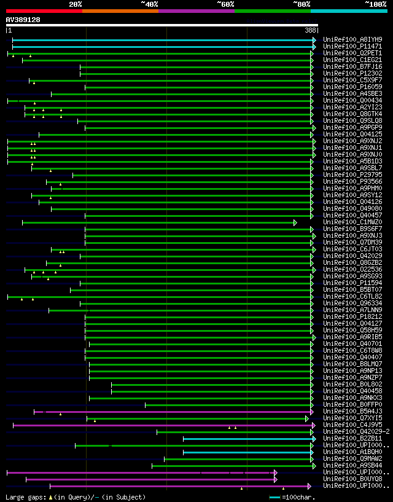Image resolution: width=393 pixels, height=502 pixels.
Task: Click hit label UniRef100_A4SBE3
Action: point(352,93)
